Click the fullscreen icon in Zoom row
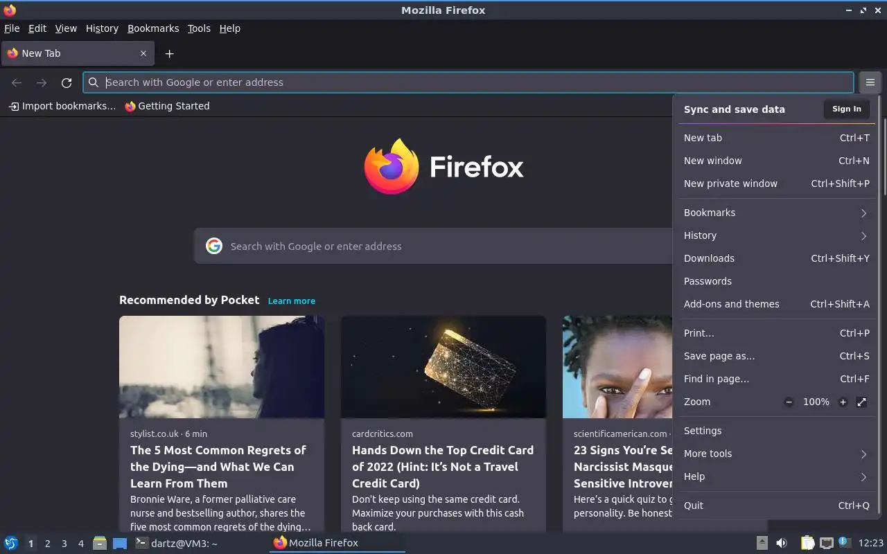Image resolution: width=887 pixels, height=554 pixels. [x=861, y=402]
